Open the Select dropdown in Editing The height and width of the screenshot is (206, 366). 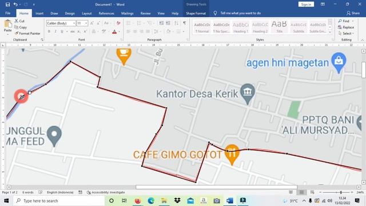[346, 33]
